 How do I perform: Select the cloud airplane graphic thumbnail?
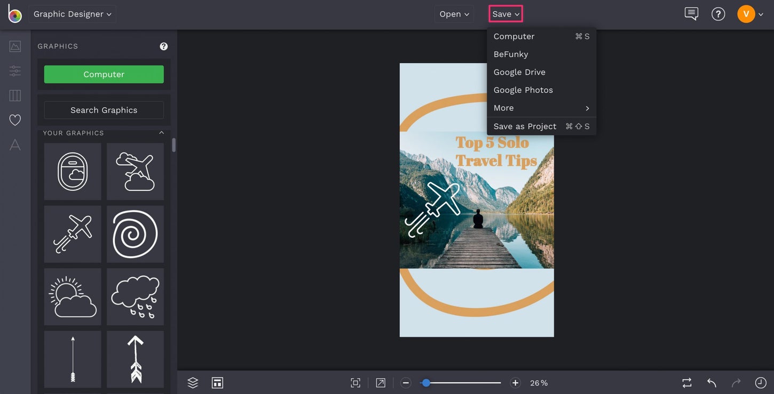click(135, 171)
